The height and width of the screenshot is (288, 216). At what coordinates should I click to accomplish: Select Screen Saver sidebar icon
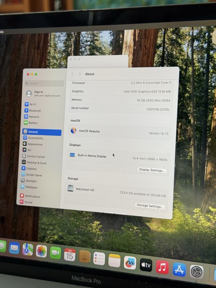(x=23, y=174)
